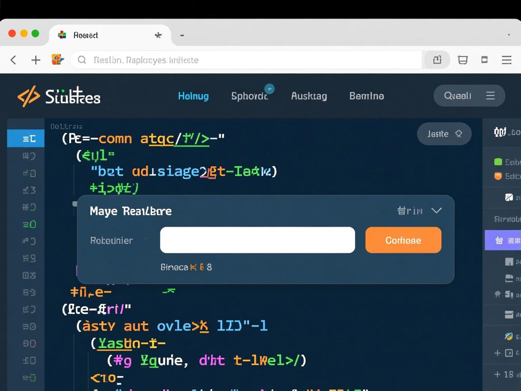Click the orange code-brackets site logo
Image resolution: width=521 pixels, height=391 pixels.
[x=28, y=96]
